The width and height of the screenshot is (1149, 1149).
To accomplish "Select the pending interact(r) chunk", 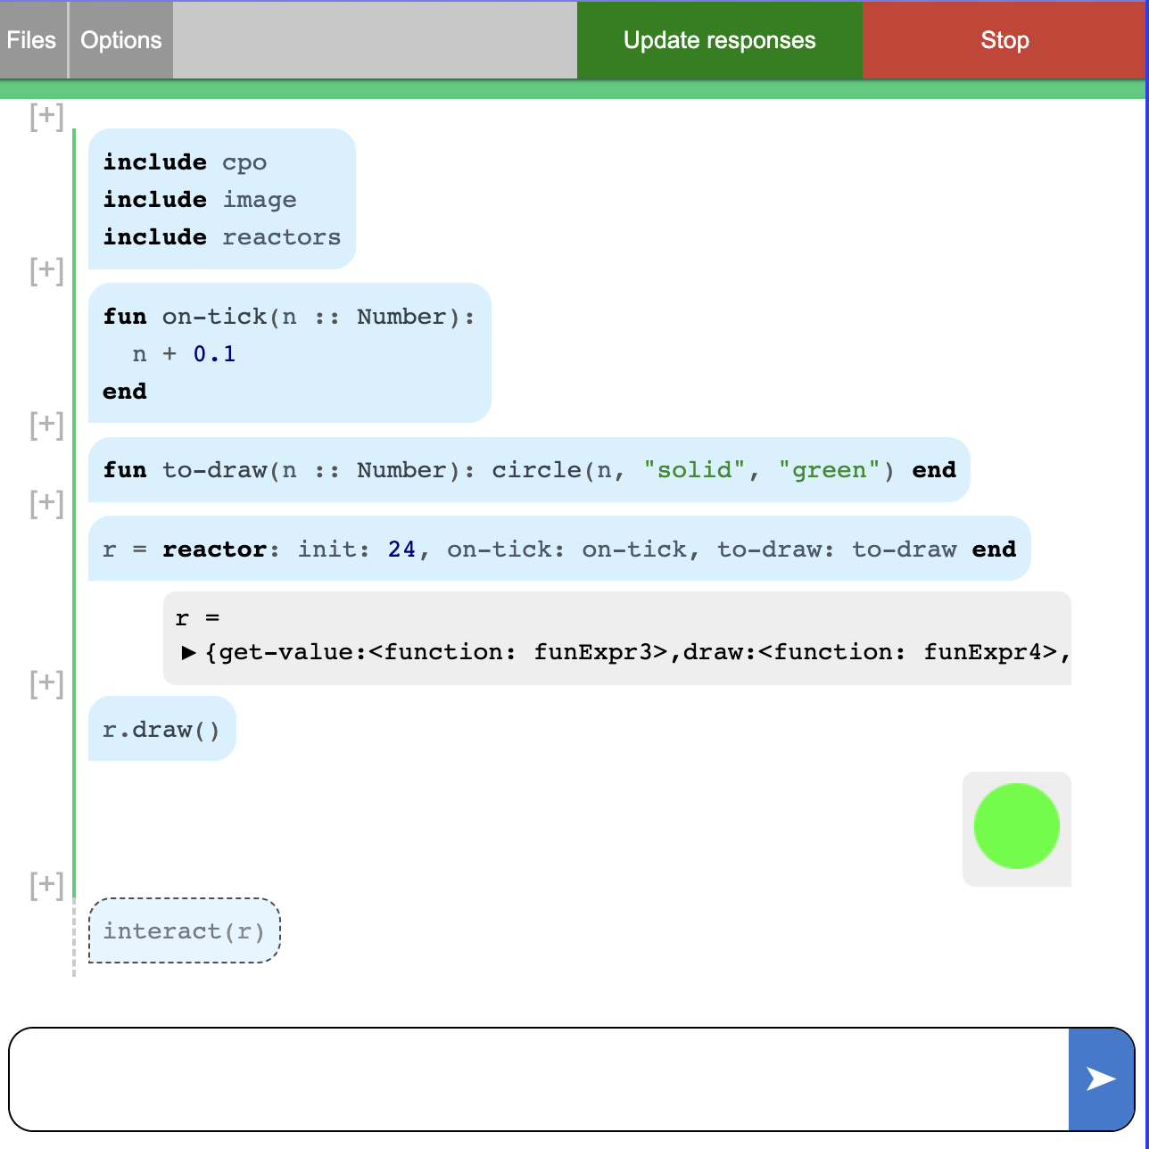I will [x=185, y=930].
